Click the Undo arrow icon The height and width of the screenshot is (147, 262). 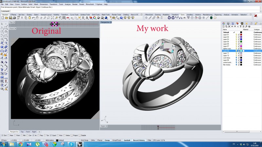pos(33,18)
